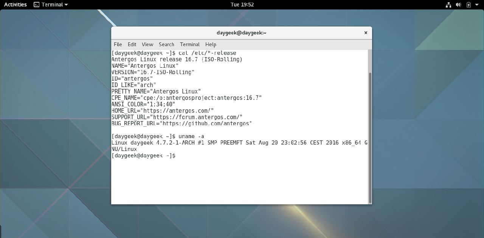The height and width of the screenshot is (238, 484).
Task: Expand the Terminal app menu arrow
Action: click(67, 5)
